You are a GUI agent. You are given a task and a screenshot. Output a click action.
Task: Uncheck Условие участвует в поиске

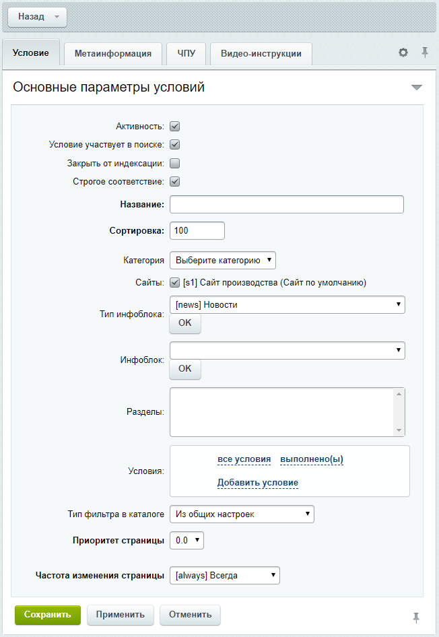click(174, 145)
